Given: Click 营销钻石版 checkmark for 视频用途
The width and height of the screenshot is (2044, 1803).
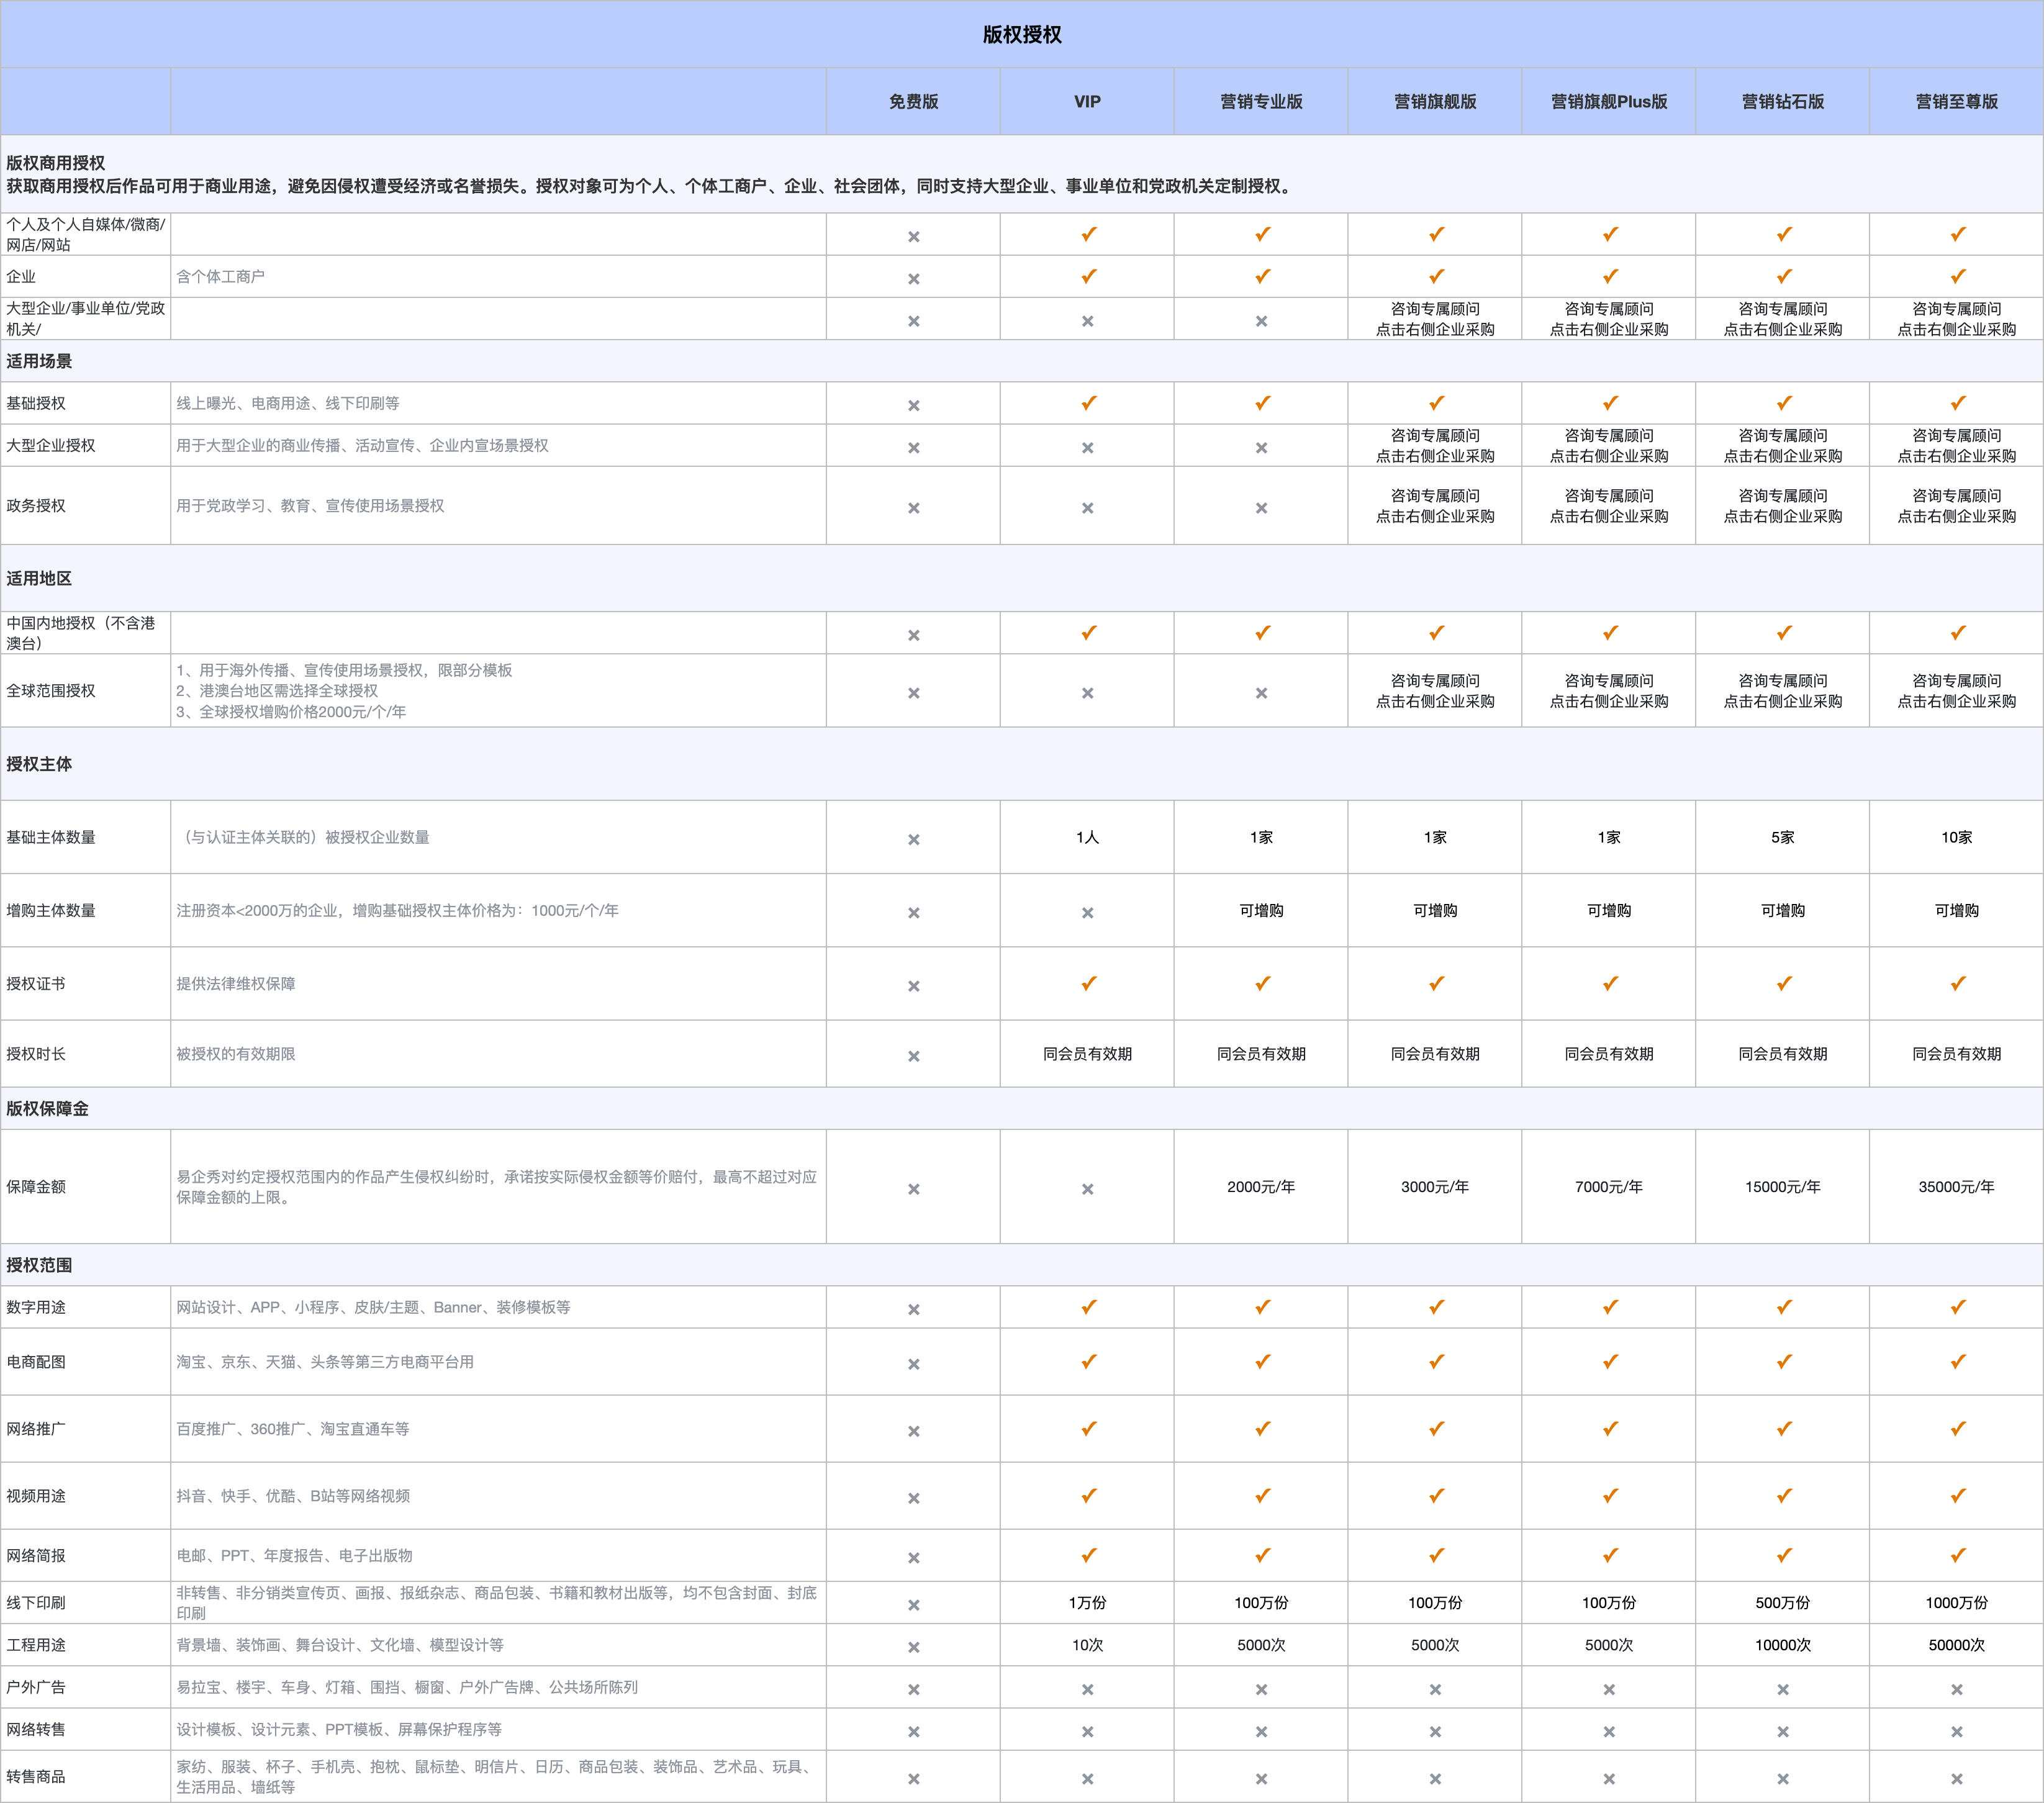Looking at the screenshot, I should click(1783, 1495).
